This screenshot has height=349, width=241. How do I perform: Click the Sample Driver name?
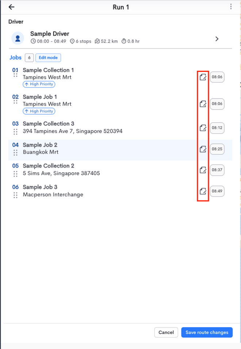[x=50, y=34]
